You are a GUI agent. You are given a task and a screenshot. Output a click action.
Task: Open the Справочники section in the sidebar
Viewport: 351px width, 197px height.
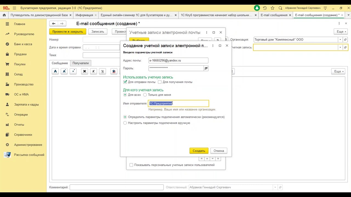[x=23, y=135]
